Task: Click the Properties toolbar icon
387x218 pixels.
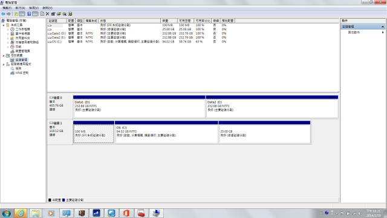Action: [53, 14]
